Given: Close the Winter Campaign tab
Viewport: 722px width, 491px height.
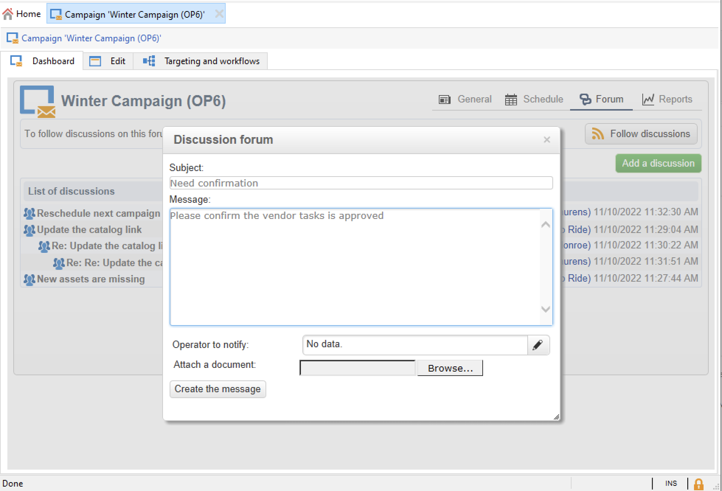Looking at the screenshot, I should [219, 14].
